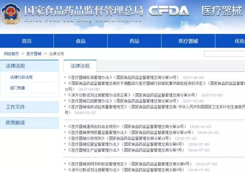
Task: Click the CFDA logo in the banner
Action: [169, 11]
